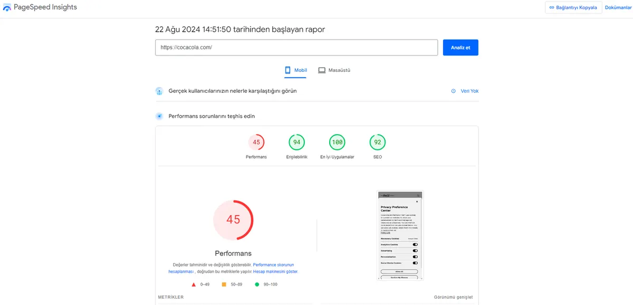Select the 'Gerçek kullanıcılarınızın nelerle karşılaştığını görün' heading
The height and width of the screenshot is (305, 633).
pos(233,91)
